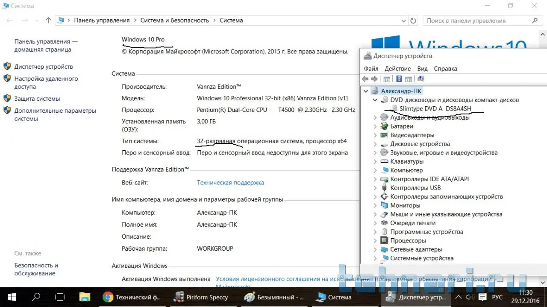Select Контроллеры запоминающих устройств tree item
The image size is (547, 307).
447,196
